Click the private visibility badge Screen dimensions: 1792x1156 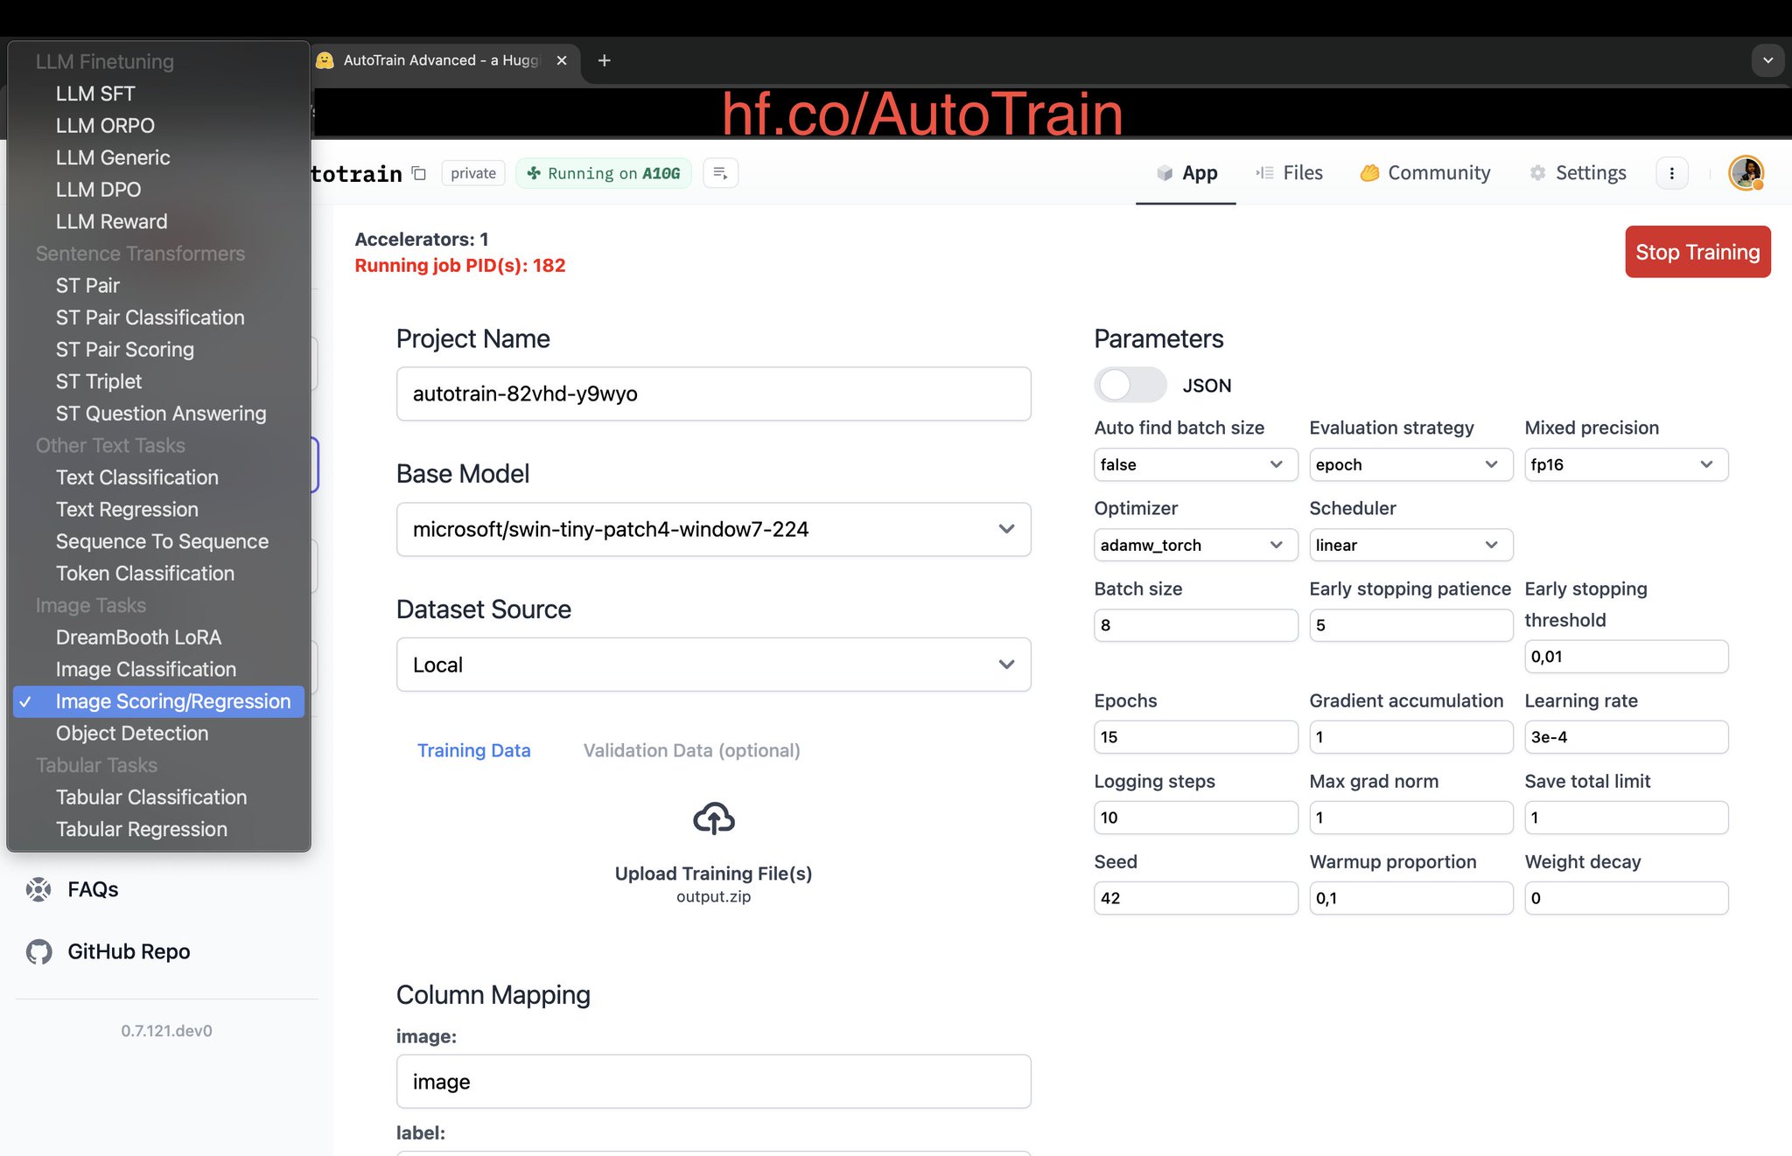click(x=473, y=173)
